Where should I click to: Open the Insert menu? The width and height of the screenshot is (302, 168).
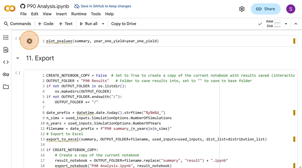(61, 14)
